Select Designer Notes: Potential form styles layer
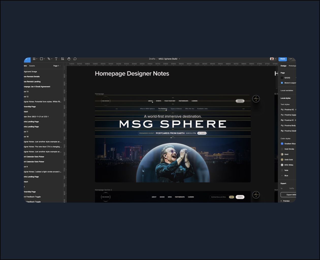 point(43,102)
